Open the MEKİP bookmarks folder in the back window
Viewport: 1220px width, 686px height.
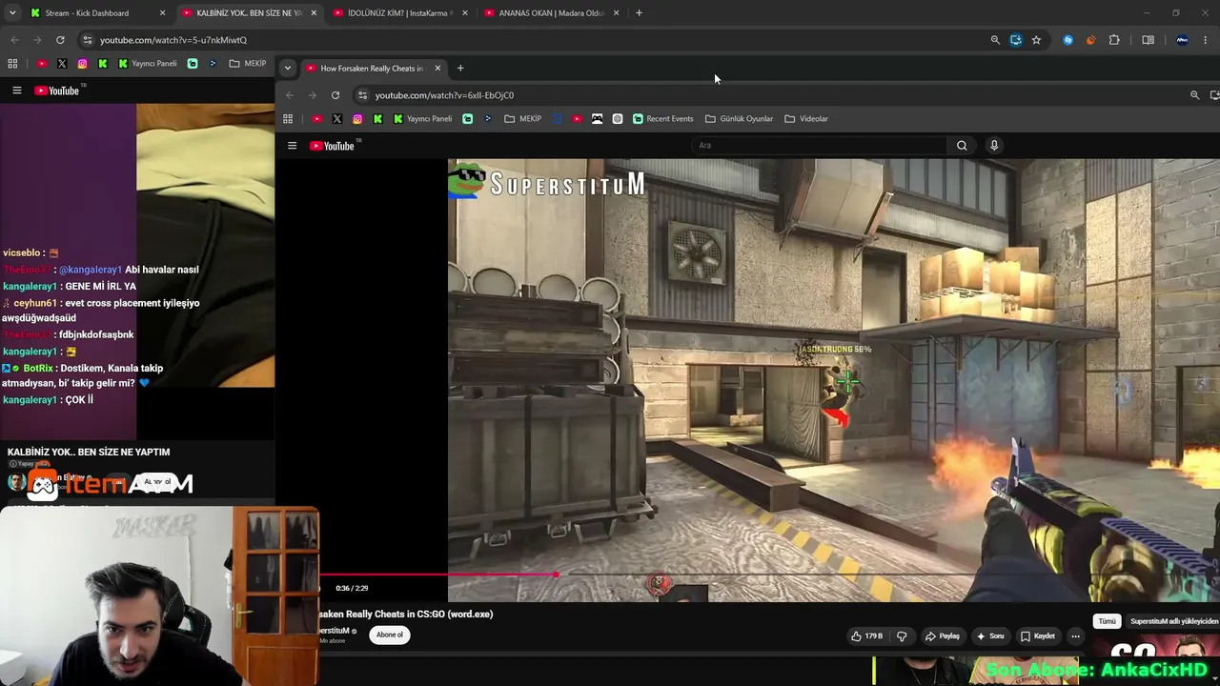pyautogui.click(x=248, y=64)
